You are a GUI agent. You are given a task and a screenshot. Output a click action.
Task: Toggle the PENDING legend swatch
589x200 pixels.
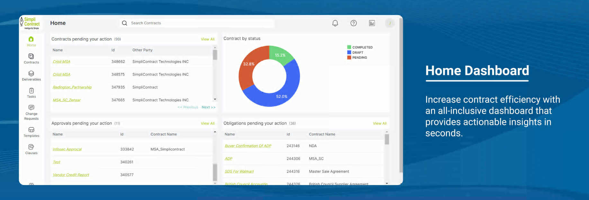coord(349,58)
